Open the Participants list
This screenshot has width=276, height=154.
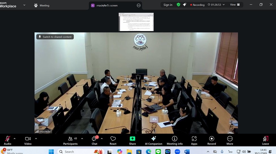coord(70,140)
